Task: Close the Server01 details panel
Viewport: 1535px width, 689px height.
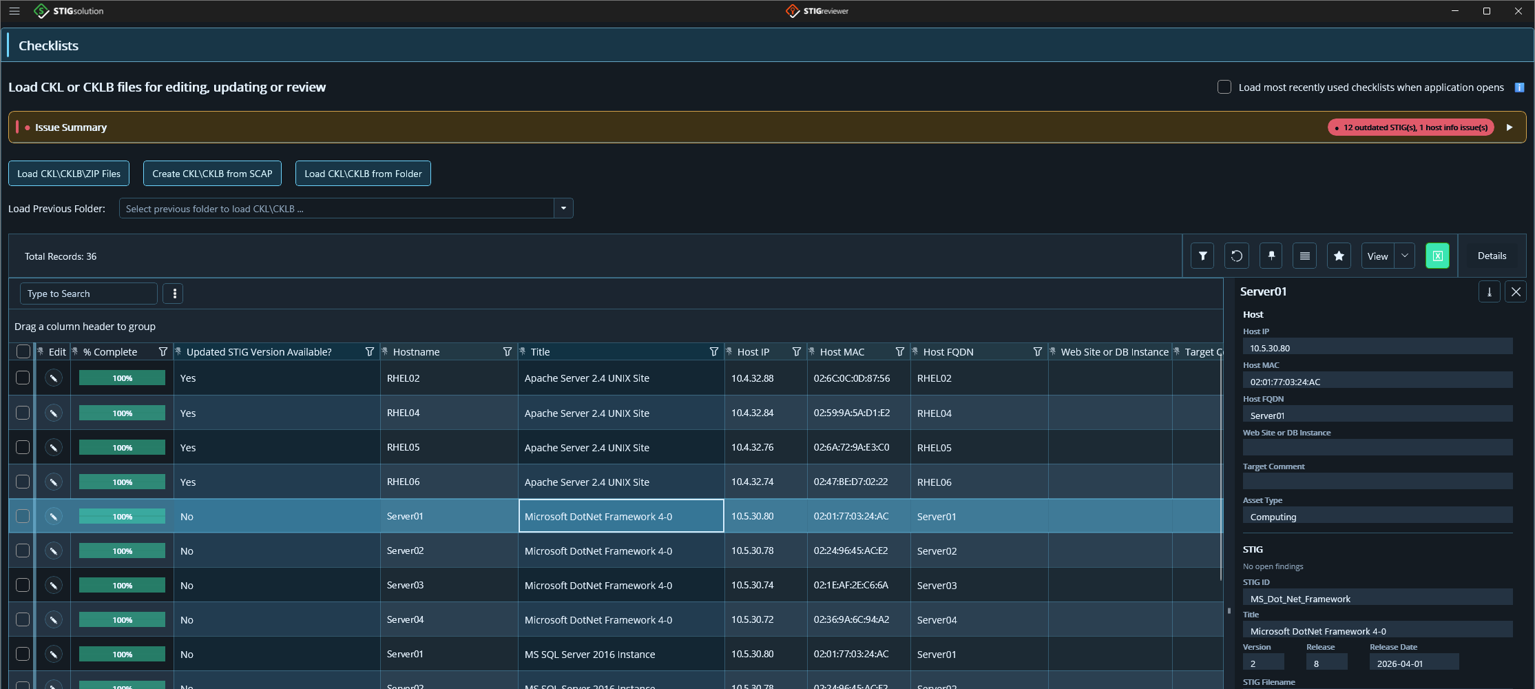Action: click(1516, 292)
